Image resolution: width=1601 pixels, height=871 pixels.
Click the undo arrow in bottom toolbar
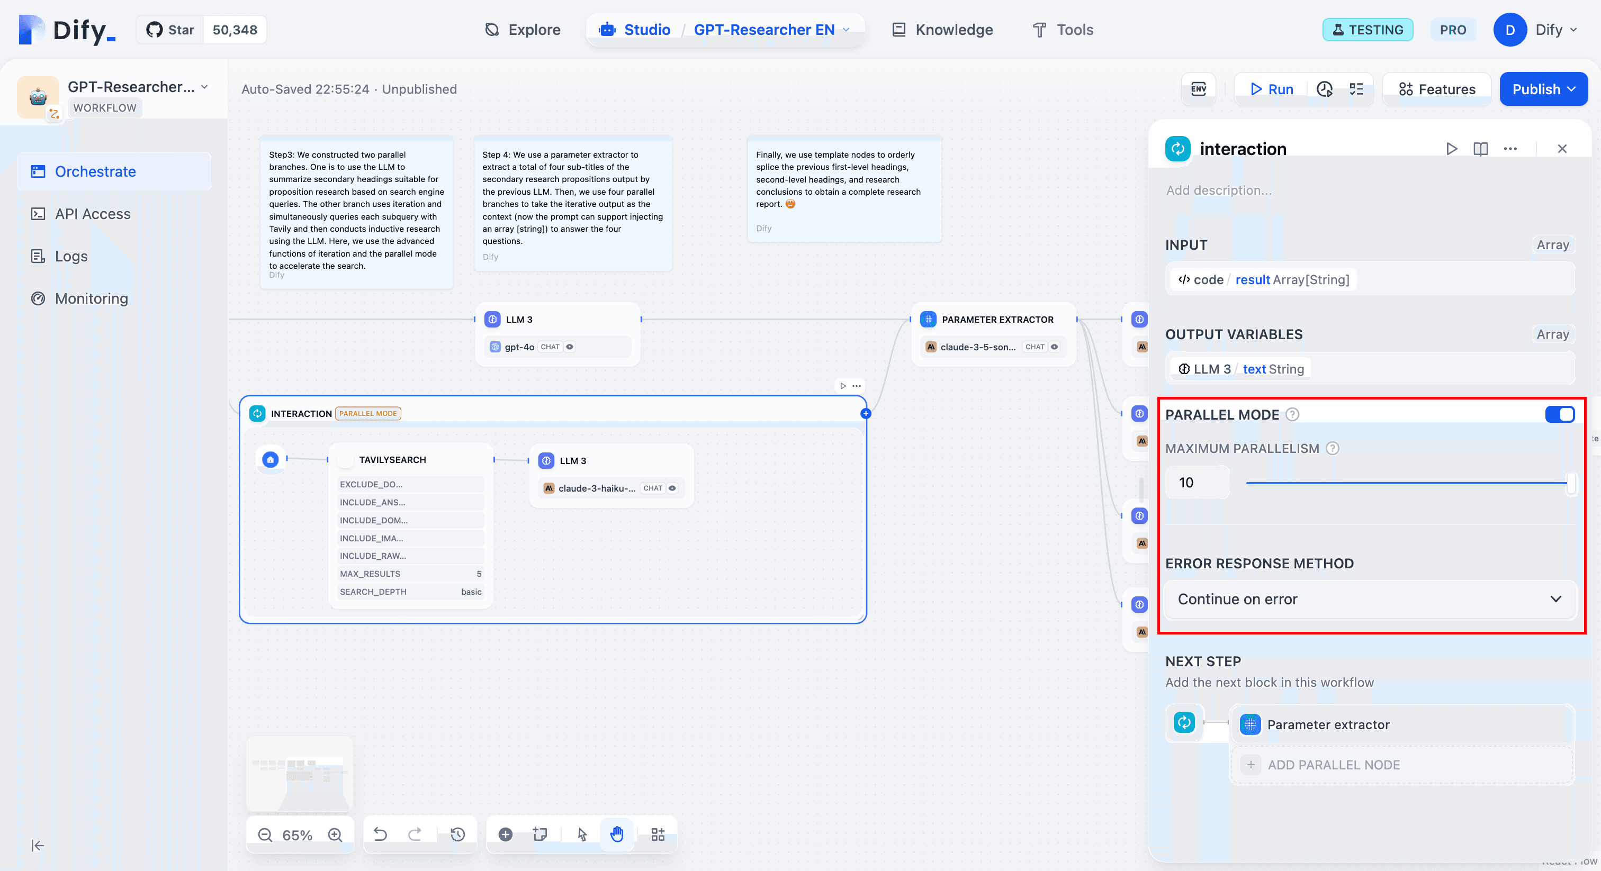pos(380,834)
